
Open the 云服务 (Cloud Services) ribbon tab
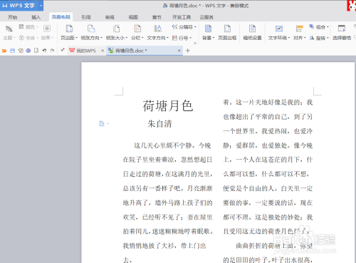click(x=206, y=17)
